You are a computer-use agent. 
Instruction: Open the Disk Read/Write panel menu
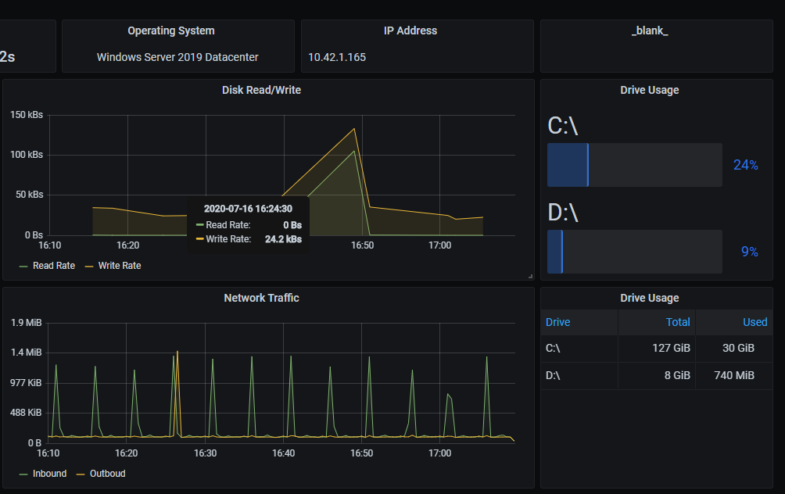[262, 90]
